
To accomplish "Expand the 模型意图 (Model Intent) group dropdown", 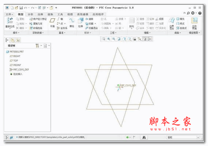I will coord(194,33).
